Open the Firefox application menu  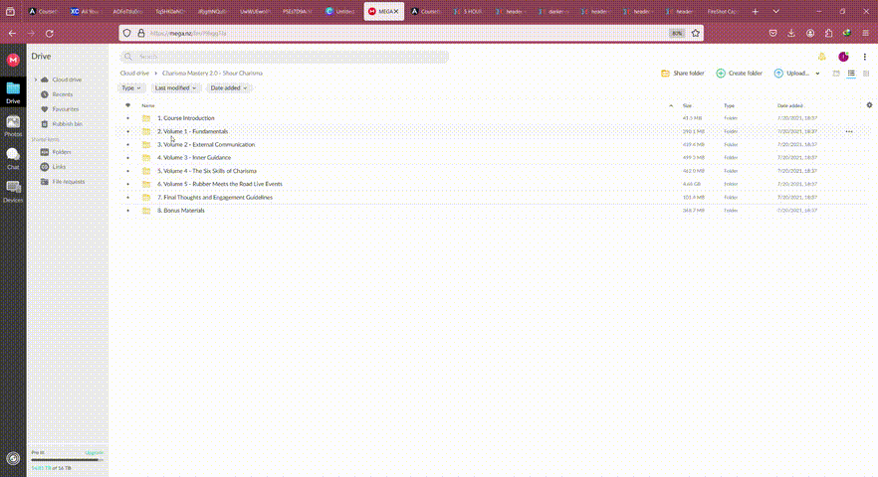(x=865, y=34)
